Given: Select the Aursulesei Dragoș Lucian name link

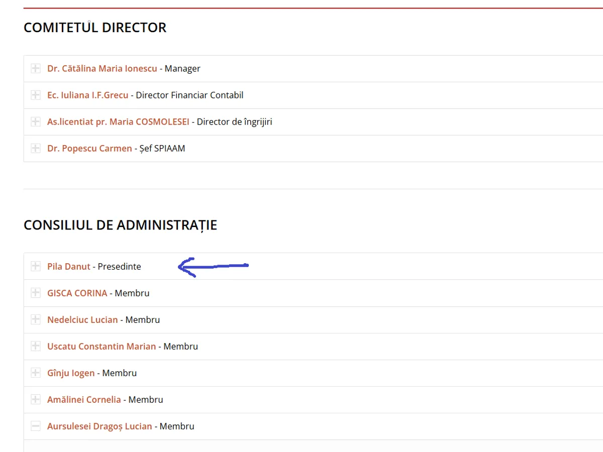Looking at the screenshot, I should click(x=99, y=426).
